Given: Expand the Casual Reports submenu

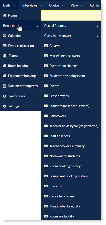Looking at the screenshot, I should (x=71, y=26).
